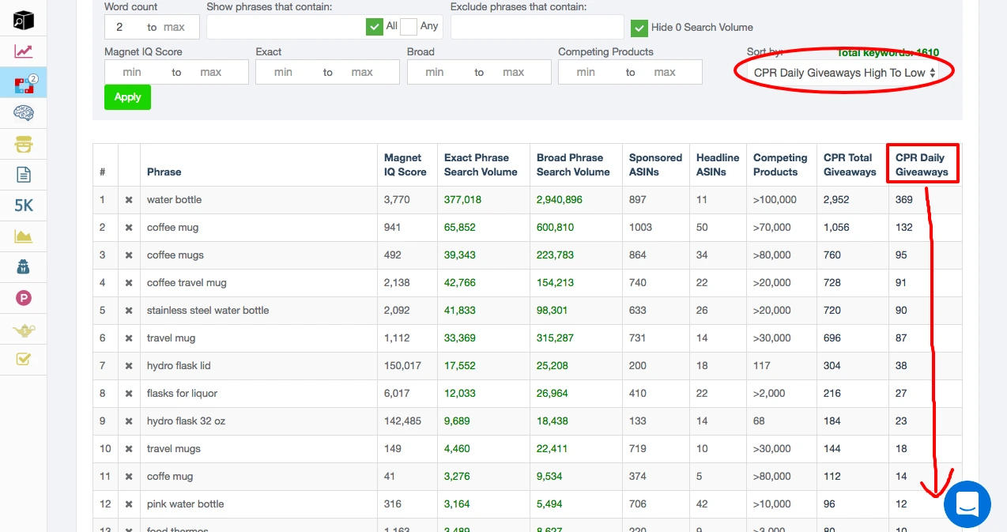Enable the 'Any' phrase match checkbox
The height and width of the screenshot is (532, 1007).
tap(409, 27)
